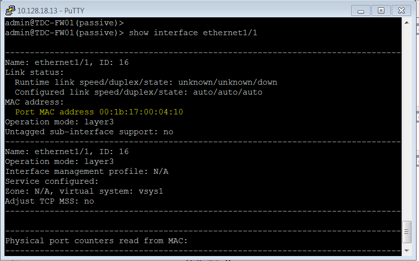Click the 'Adjust TCP MSS: no' line

[49, 201]
